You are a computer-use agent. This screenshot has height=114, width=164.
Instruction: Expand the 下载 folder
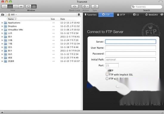click(2, 44)
